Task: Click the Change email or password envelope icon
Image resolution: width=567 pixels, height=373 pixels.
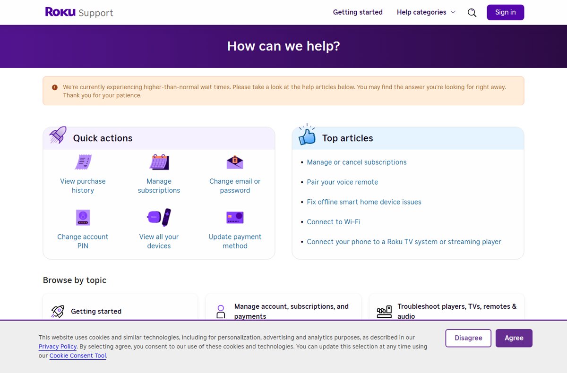Action: click(235, 162)
